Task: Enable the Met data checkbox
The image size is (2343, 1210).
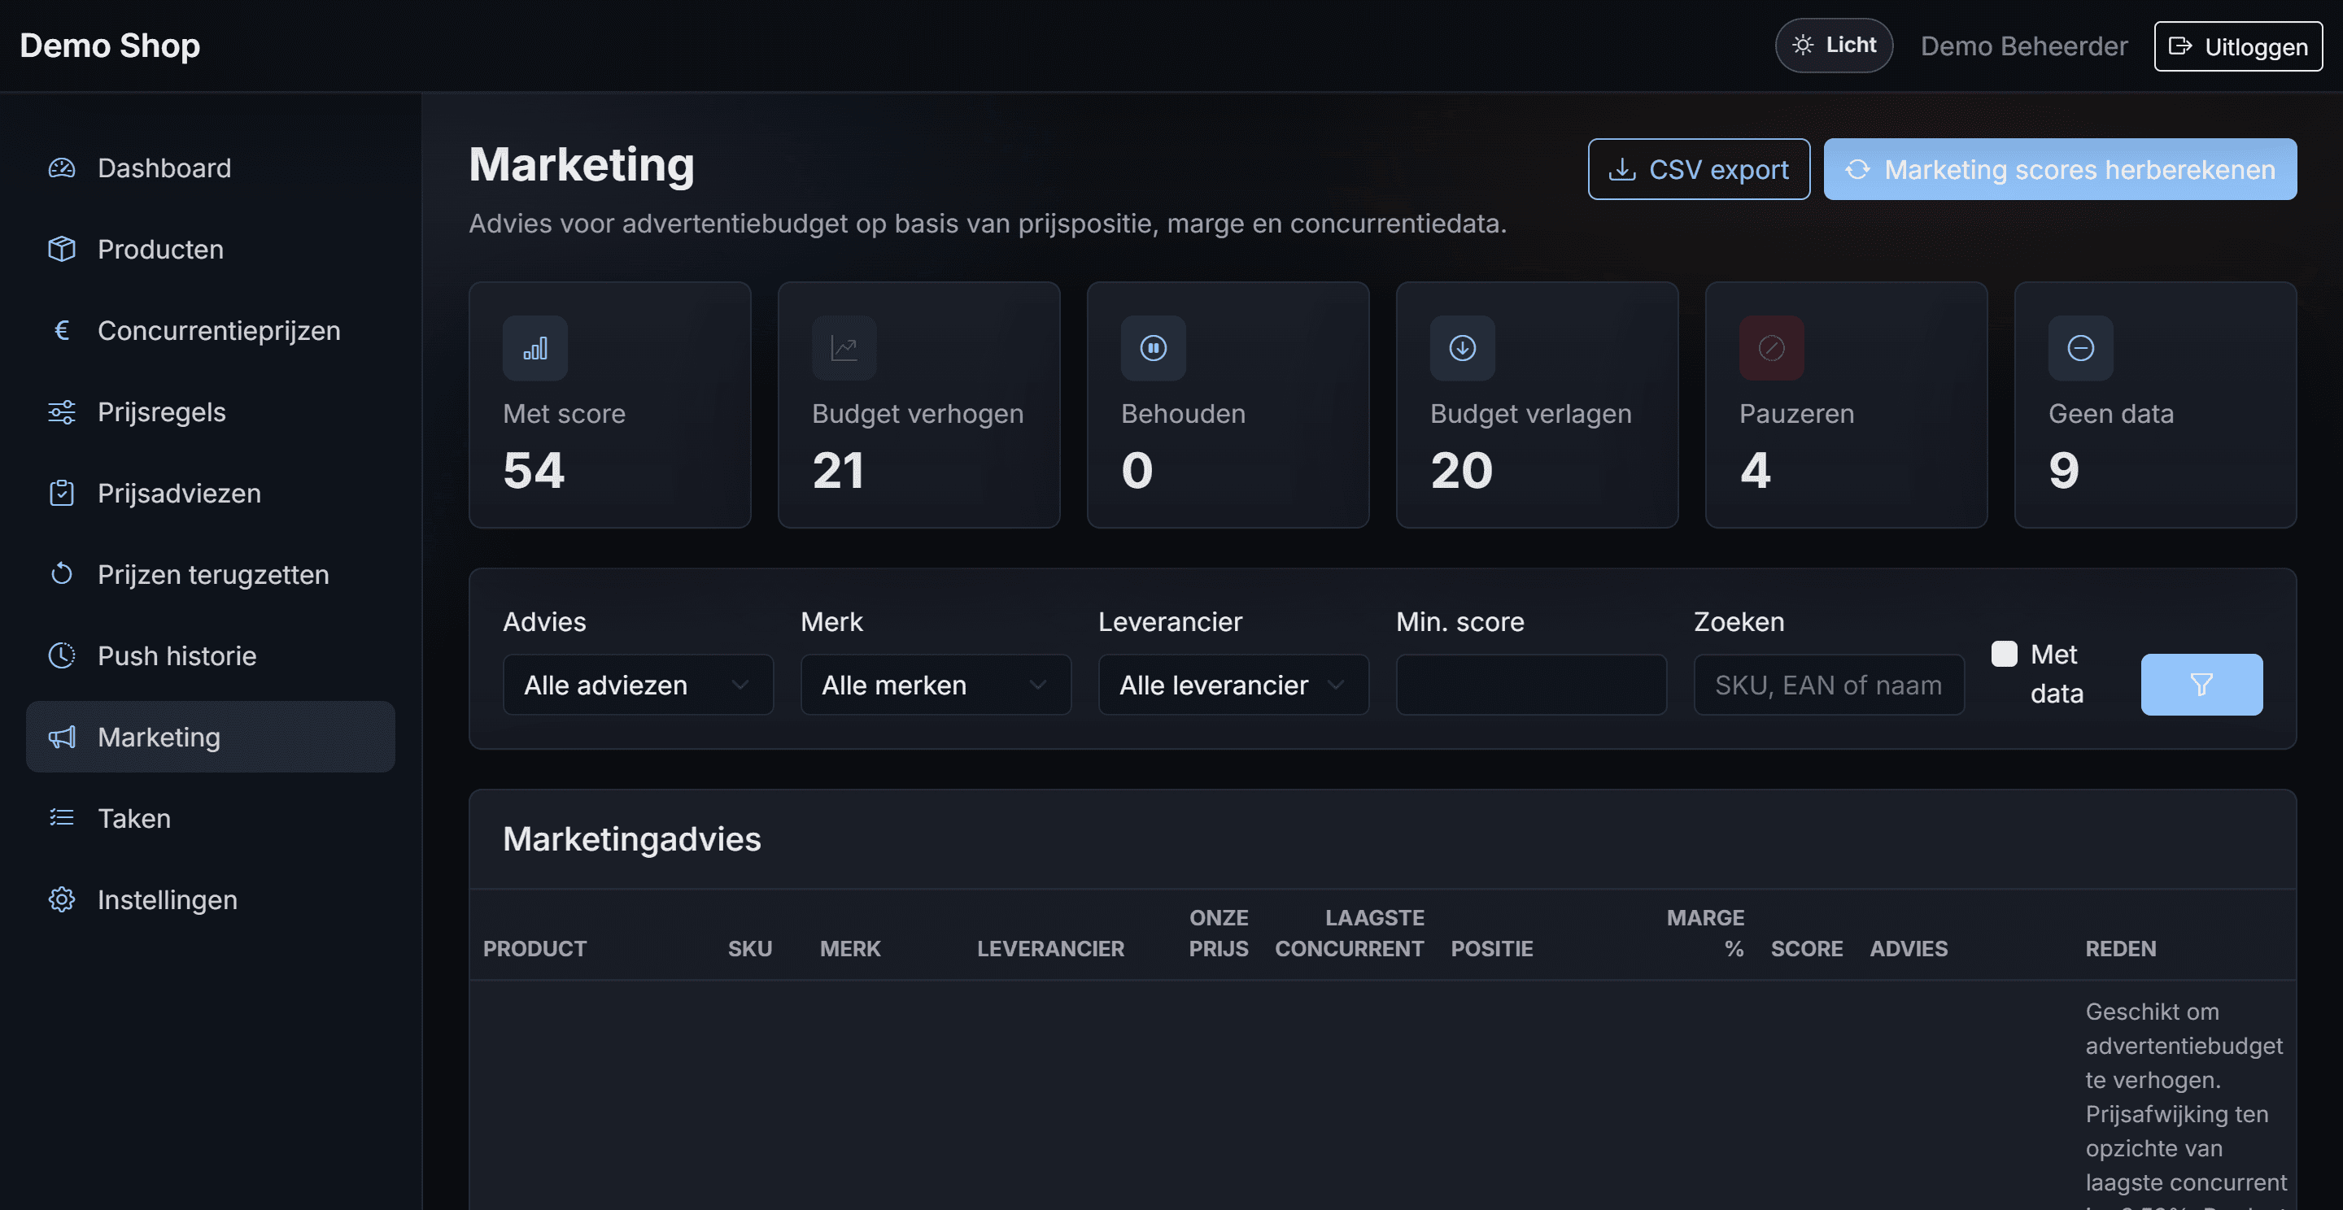Action: (2004, 654)
